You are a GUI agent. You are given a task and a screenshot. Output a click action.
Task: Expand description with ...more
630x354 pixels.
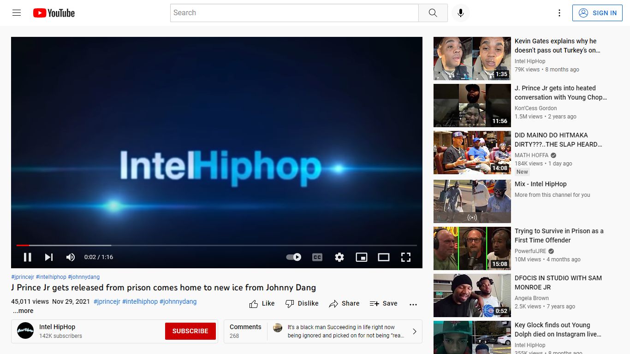coord(23,311)
